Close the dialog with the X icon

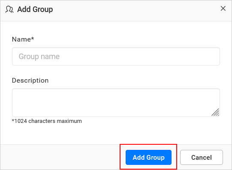point(223,9)
